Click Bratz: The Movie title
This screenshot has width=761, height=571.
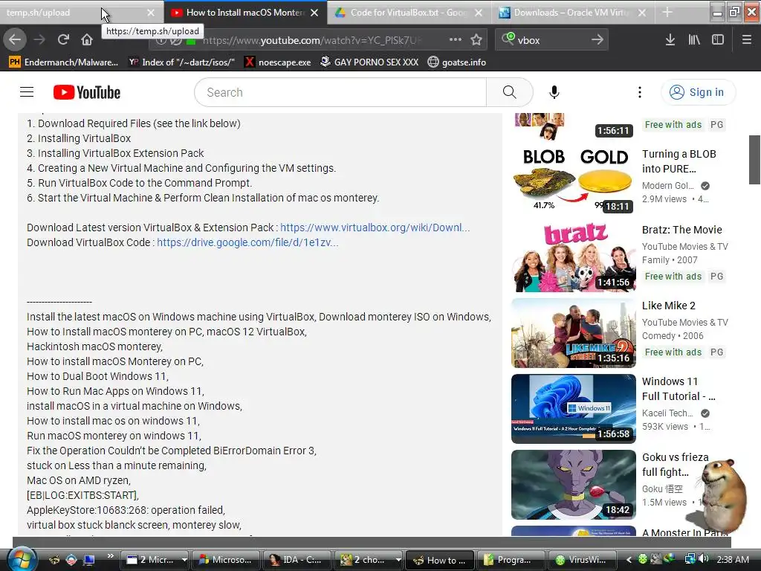682,230
